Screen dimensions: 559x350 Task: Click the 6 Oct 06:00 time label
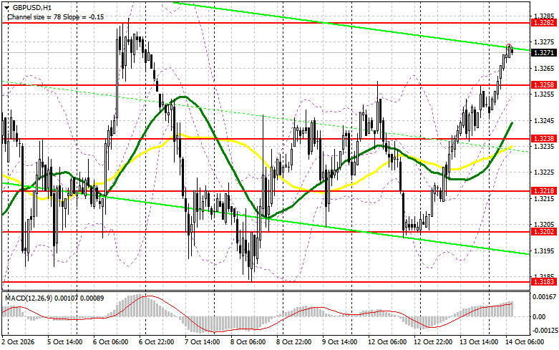[111, 342]
